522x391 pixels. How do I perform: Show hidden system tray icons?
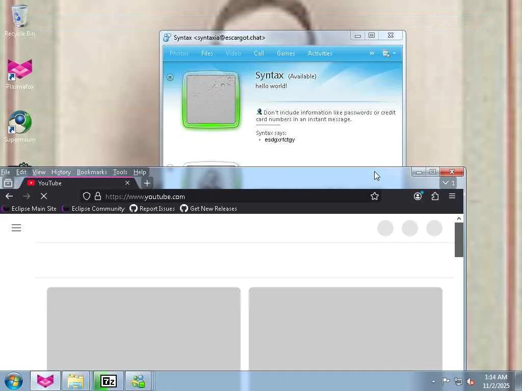[x=433, y=381]
